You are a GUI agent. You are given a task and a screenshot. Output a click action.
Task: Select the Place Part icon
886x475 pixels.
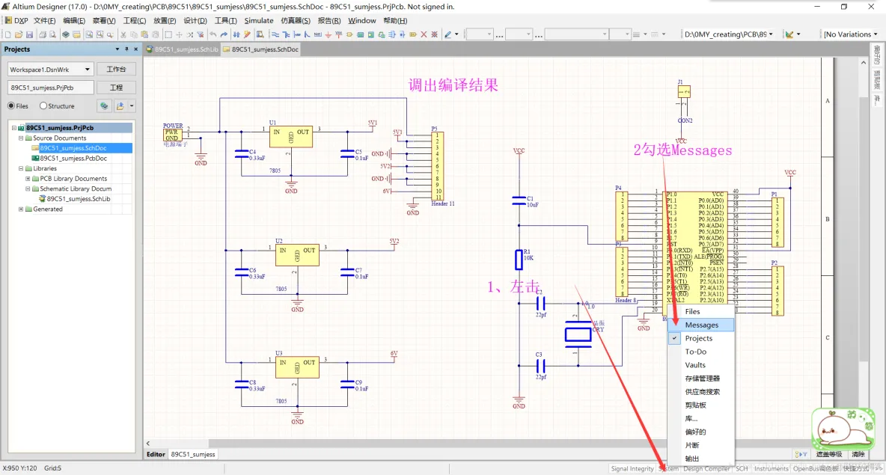click(x=349, y=34)
